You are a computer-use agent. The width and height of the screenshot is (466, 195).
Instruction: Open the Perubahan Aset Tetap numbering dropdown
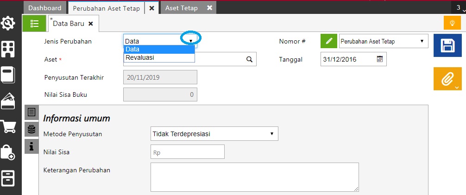pyautogui.click(x=384, y=41)
